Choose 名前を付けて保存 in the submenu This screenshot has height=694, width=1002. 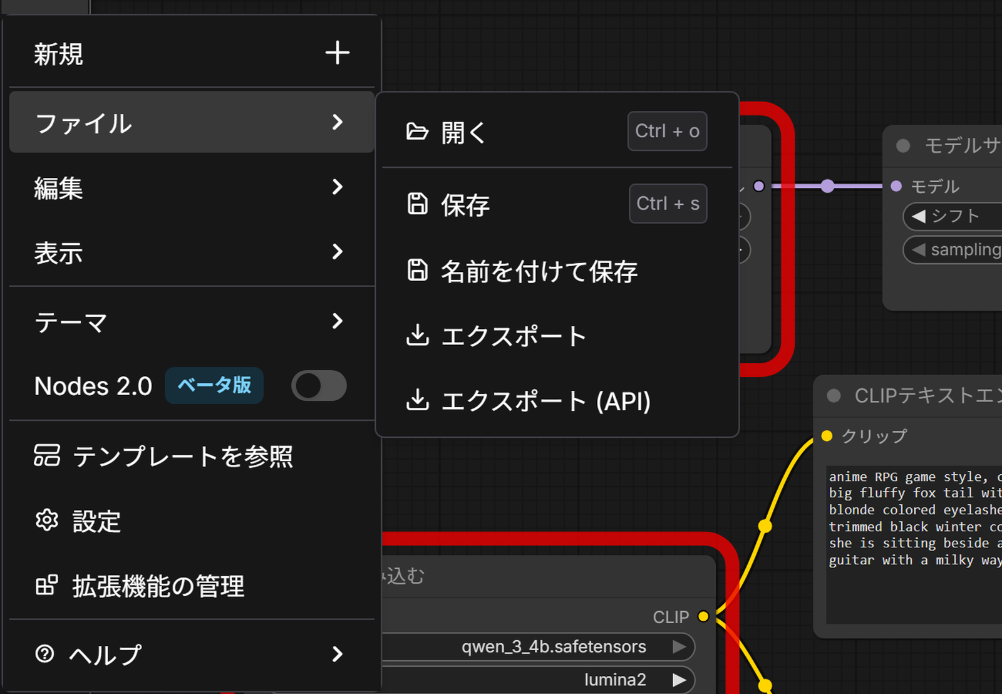557,271
